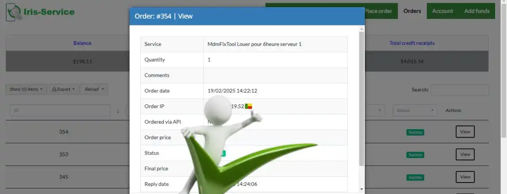Click the country flag beside Order IP
Screen dimensions: 507x194
click(249, 106)
